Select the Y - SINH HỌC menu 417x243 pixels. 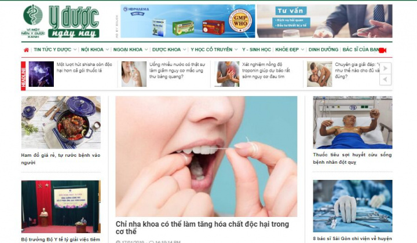[x=257, y=50]
